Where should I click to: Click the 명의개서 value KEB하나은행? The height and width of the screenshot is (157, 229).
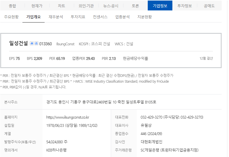click(56, 150)
